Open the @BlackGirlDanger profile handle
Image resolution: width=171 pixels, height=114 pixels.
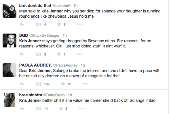pyautogui.click(x=44, y=36)
